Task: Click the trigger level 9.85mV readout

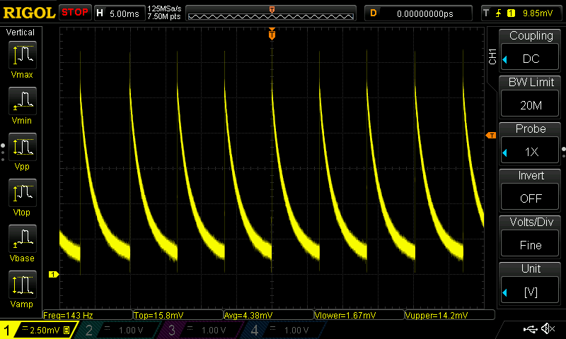Action: click(538, 13)
